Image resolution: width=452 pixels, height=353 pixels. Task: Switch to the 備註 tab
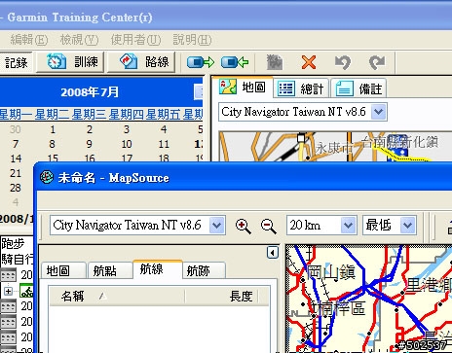tap(358, 88)
